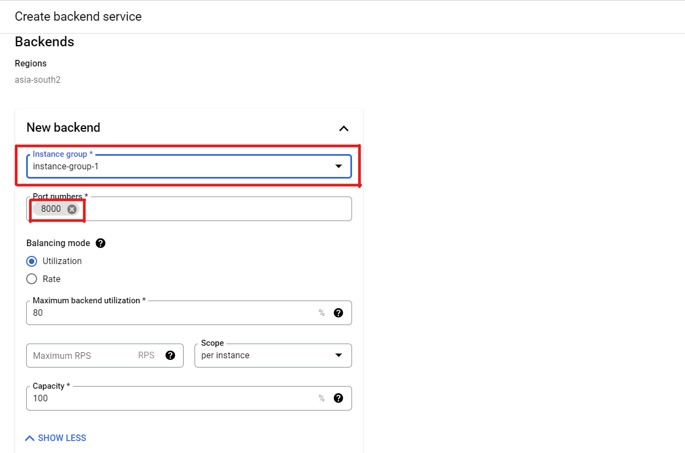This screenshot has height=453, width=685.
Task: Collapse the New backend panel chevron
Action: tap(343, 128)
